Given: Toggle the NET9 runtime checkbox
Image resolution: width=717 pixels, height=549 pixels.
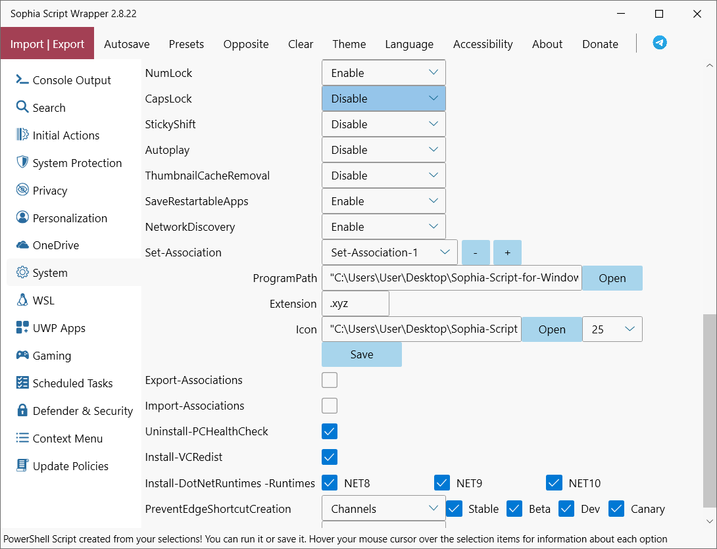Looking at the screenshot, I should coord(442,483).
